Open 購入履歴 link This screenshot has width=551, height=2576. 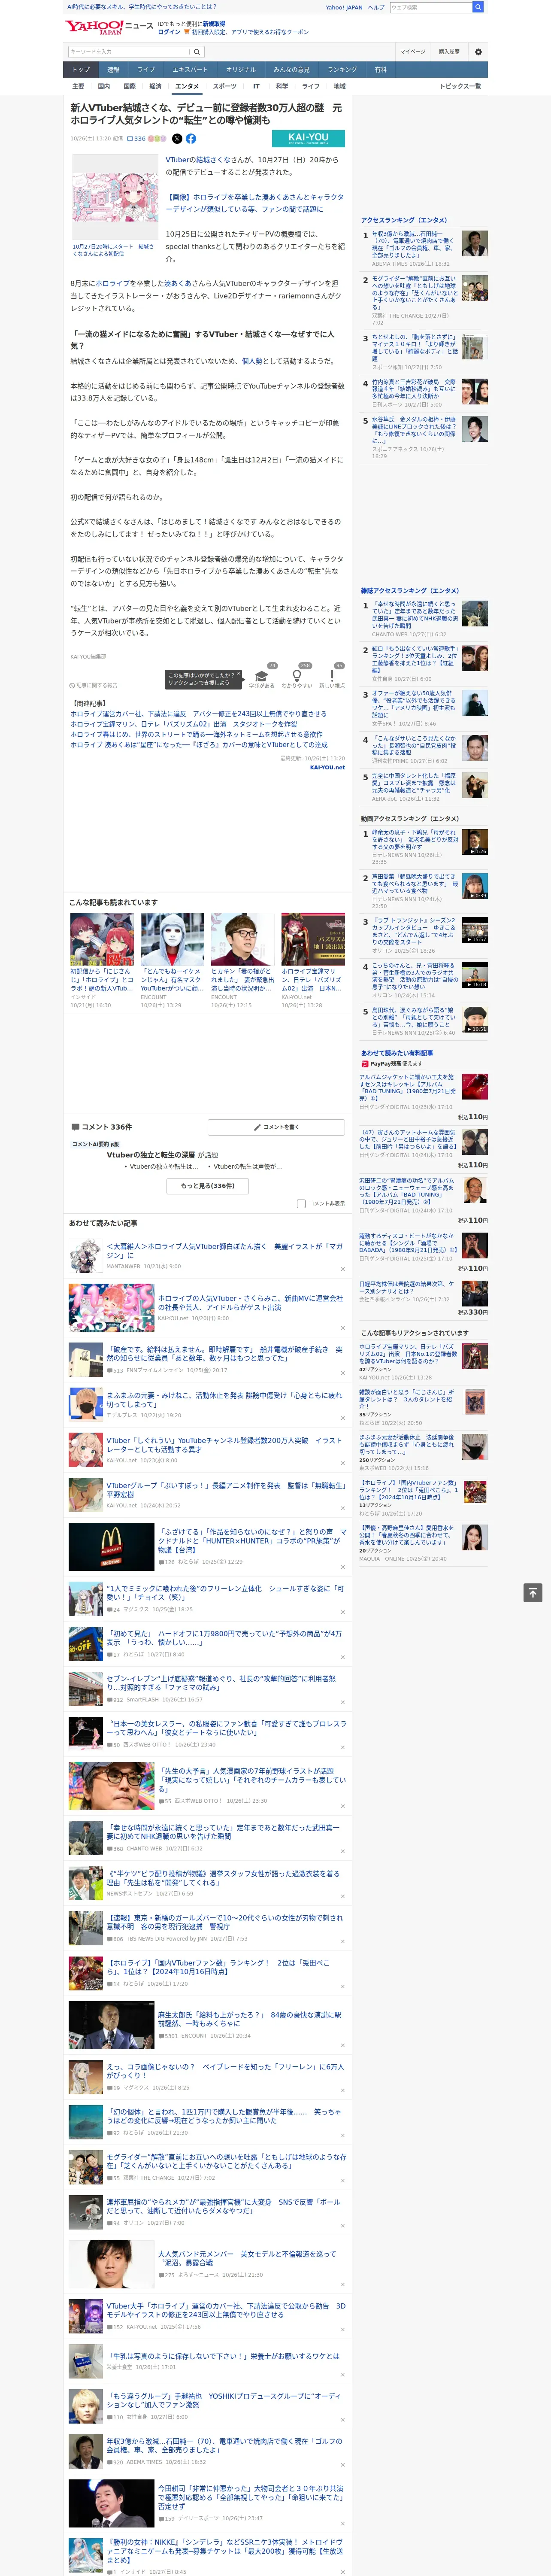[x=449, y=52]
